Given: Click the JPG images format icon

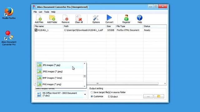Looking at the screenshot, I should pyautogui.click(x=39, y=65).
